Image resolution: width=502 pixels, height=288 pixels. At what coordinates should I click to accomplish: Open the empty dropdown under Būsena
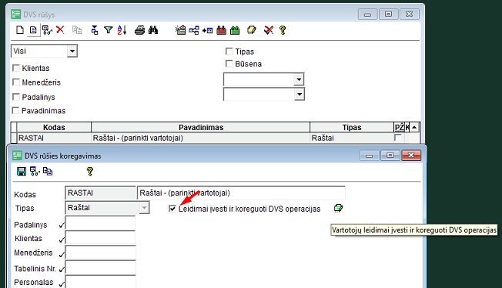[299, 79]
